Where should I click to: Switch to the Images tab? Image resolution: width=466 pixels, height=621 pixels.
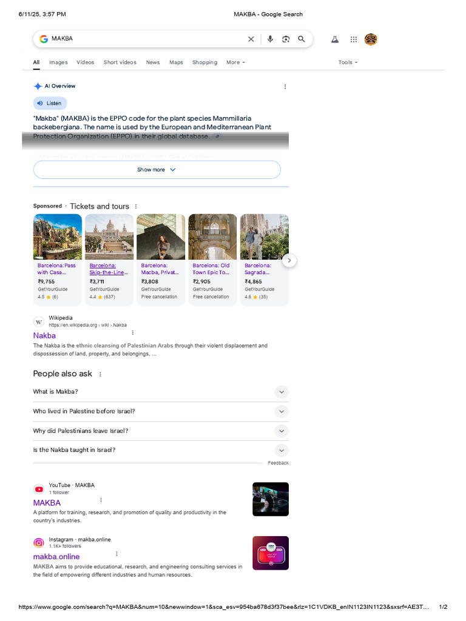(x=58, y=62)
